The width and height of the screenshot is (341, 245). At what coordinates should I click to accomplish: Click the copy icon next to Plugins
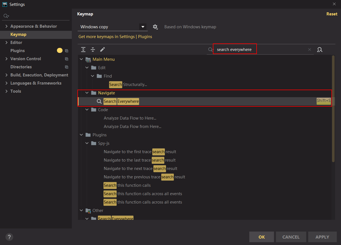click(66, 51)
